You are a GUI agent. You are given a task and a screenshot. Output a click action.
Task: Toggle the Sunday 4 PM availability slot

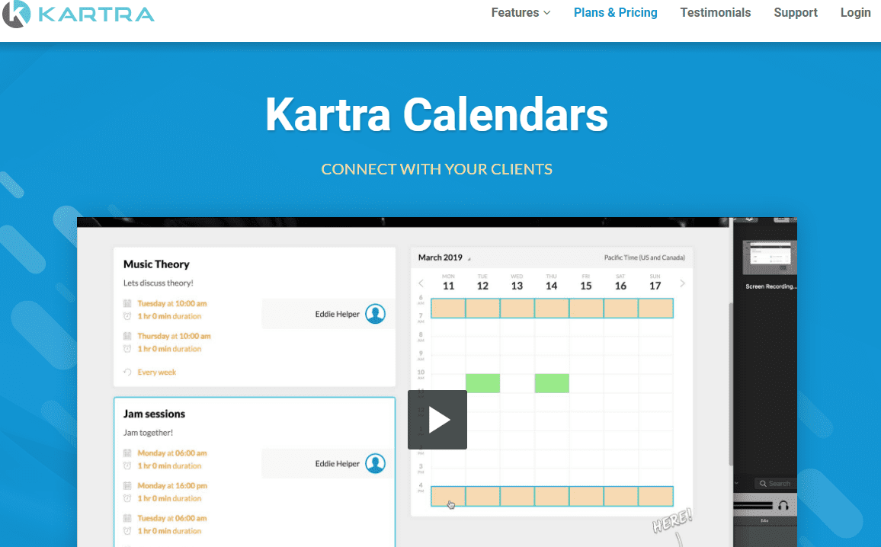pos(654,496)
